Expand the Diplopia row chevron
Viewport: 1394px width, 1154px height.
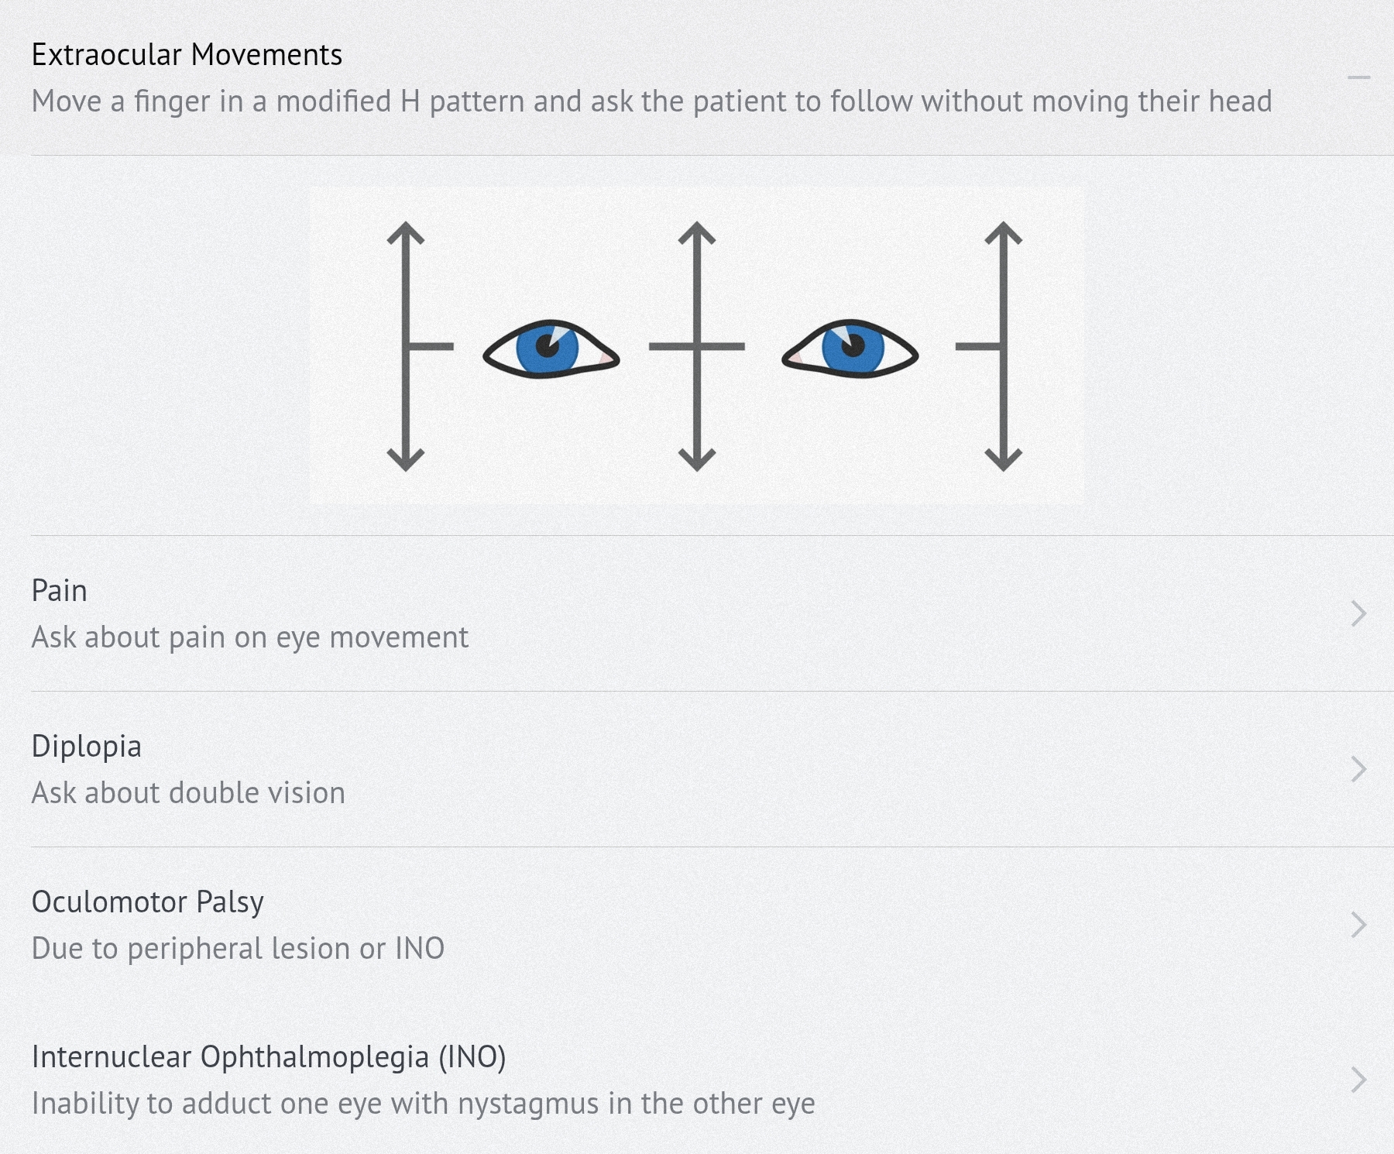[1358, 769]
